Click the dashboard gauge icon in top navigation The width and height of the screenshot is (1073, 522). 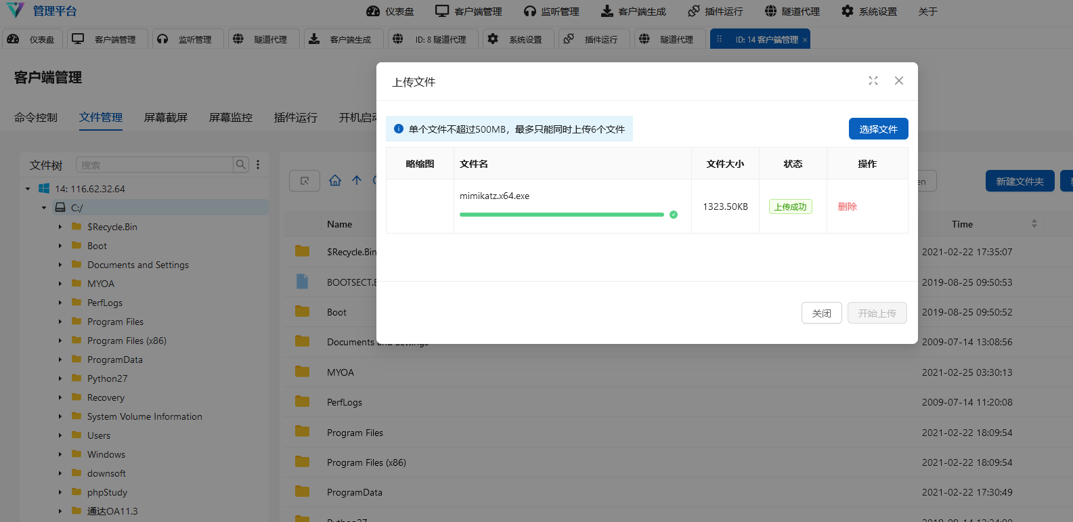(x=373, y=12)
